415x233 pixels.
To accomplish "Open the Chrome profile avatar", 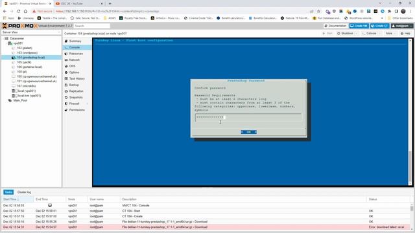I will pos(403,12).
